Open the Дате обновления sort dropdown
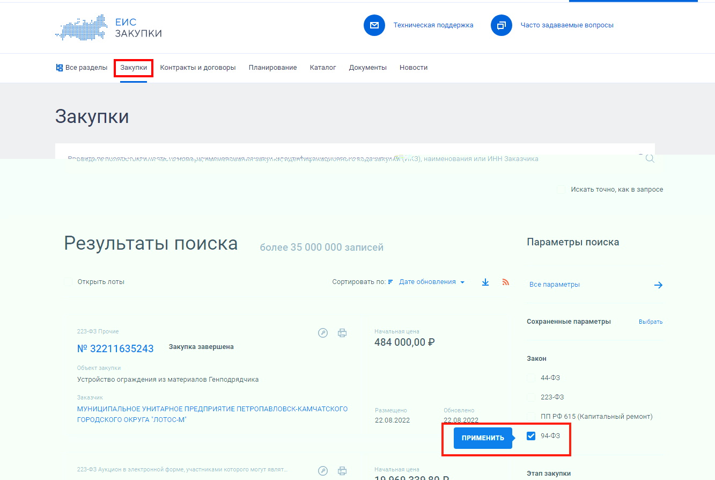Viewport: 715px width, 480px height. [x=432, y=282]
